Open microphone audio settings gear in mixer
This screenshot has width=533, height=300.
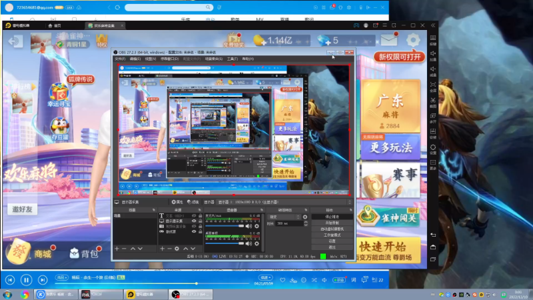pyautogui.click(x=257, y=226)
